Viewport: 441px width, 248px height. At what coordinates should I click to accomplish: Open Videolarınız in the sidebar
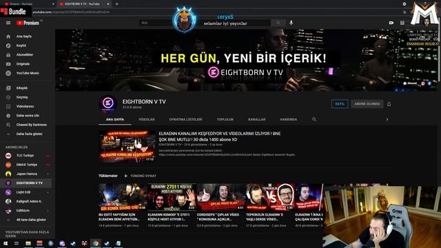click(x=25, y=107)
